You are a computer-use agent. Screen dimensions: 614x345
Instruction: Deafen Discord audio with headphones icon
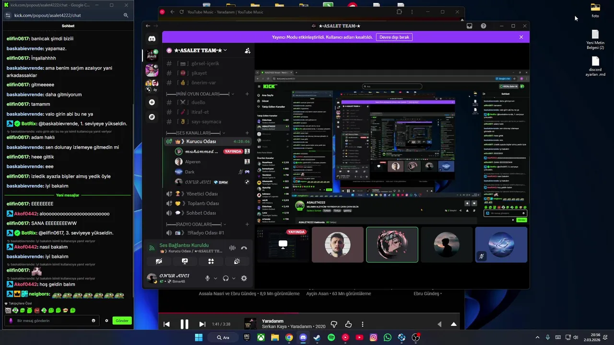pos(225,278)
